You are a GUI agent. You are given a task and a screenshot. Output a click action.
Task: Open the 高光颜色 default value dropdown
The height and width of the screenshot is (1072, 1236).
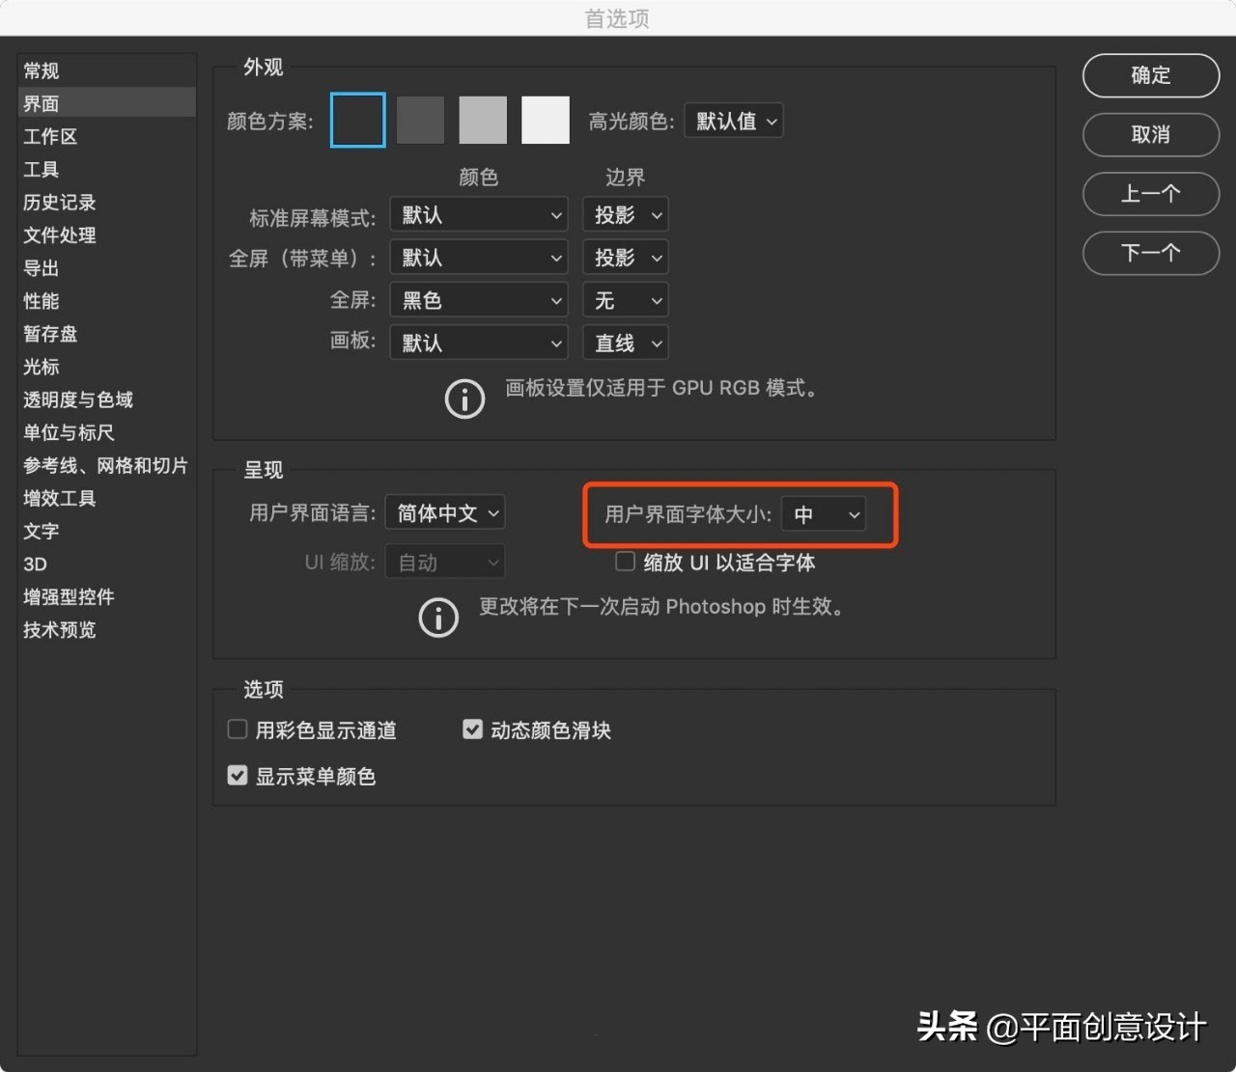(x=733, y=120)
